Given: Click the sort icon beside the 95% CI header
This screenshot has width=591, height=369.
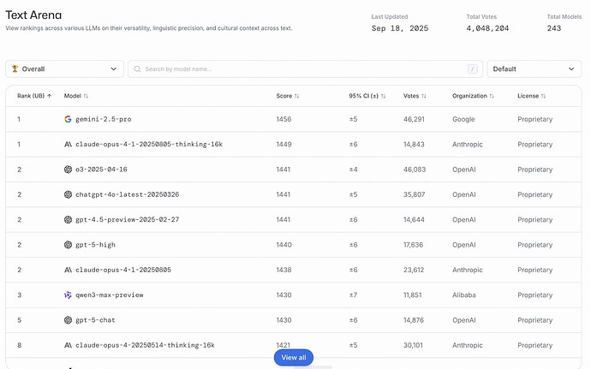Looking at the screenshot, I should pyautogui.click(x=384, y=96).
